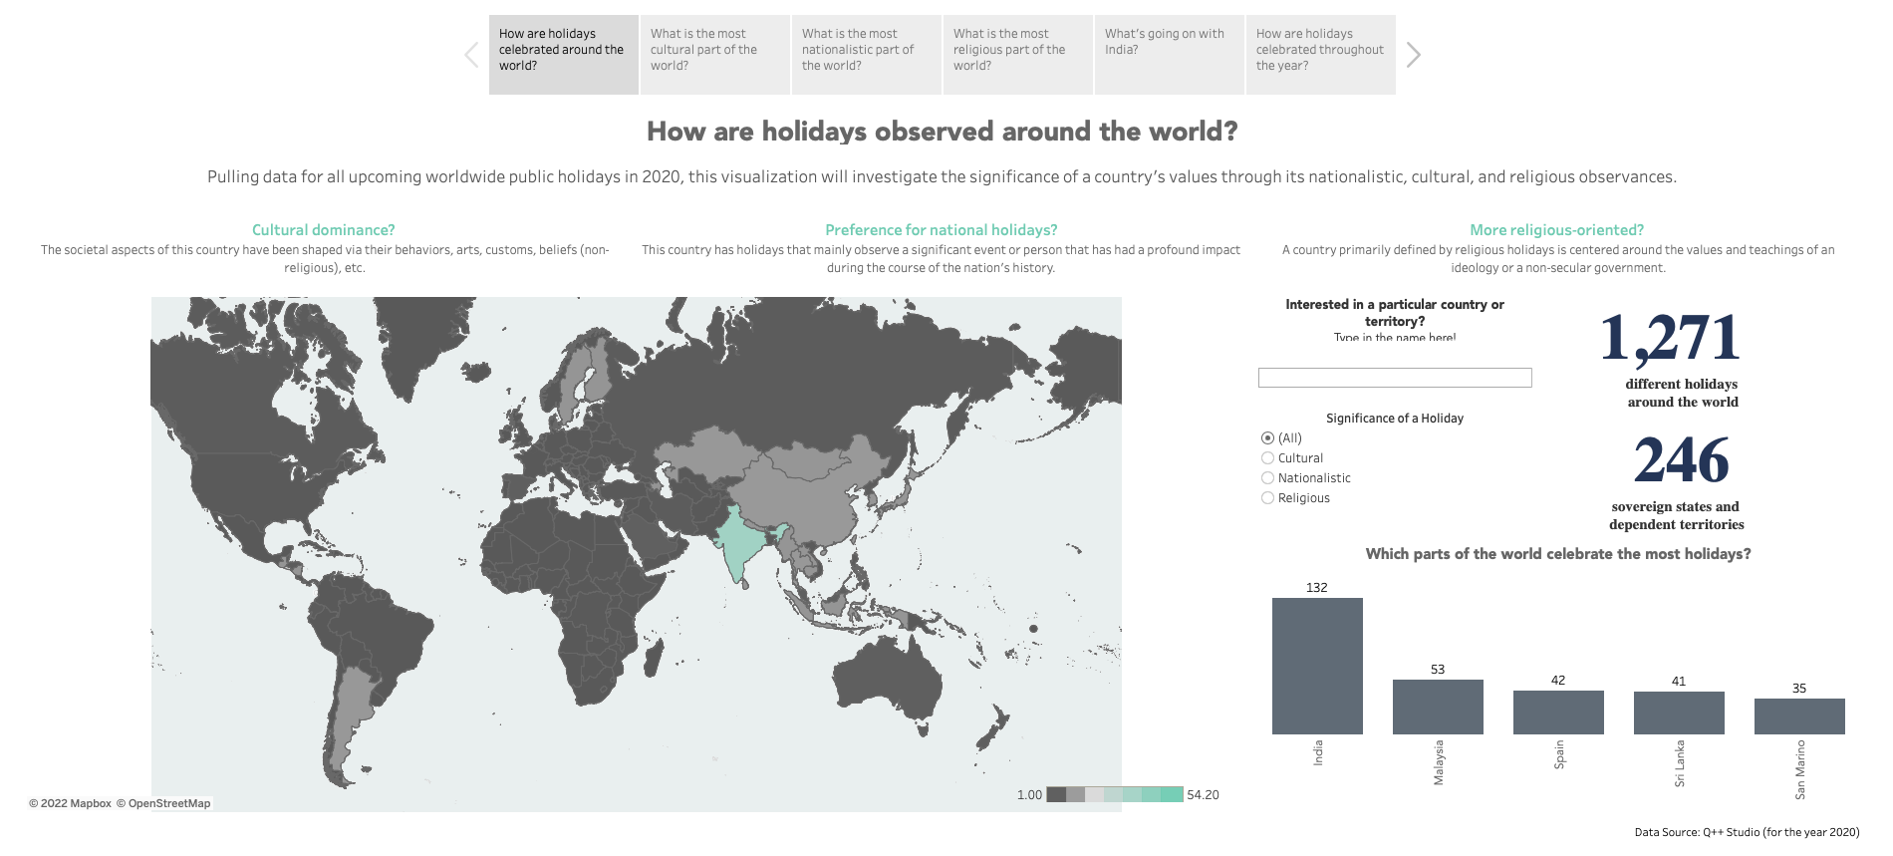Select the Malaysia bar showing 53

(1438, 707)
